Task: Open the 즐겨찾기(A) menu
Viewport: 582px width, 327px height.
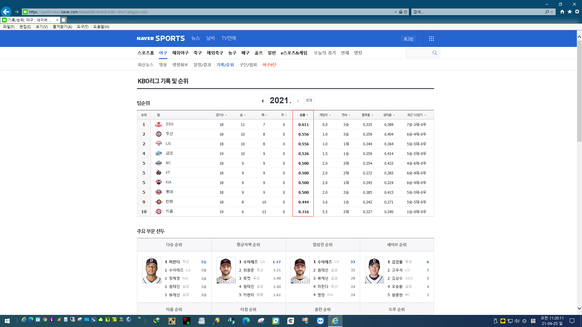Action: click(x=62, y=27)
